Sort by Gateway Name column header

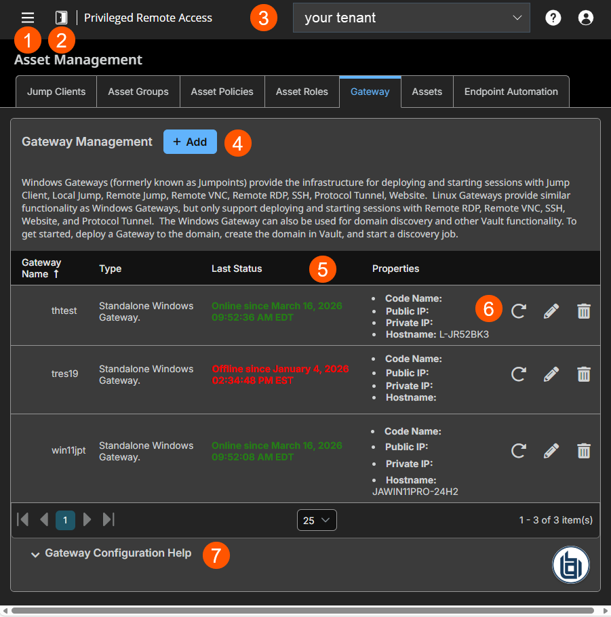tap(41, 268)
